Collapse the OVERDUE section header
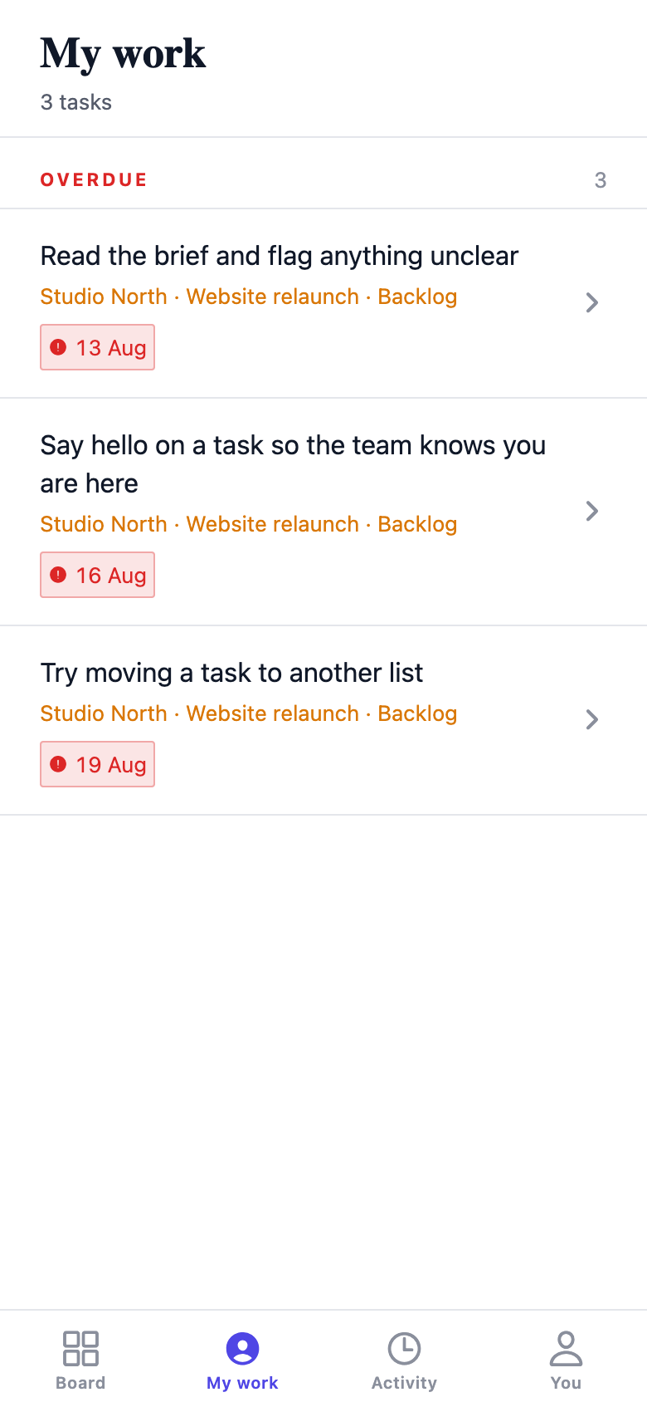The width and height of the screenshot is (647, 1402). click(323, 179)
